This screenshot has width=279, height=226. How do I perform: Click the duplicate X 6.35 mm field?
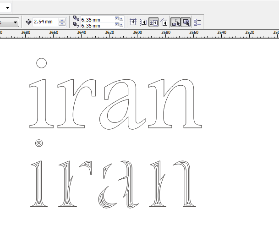pos(96,19)
